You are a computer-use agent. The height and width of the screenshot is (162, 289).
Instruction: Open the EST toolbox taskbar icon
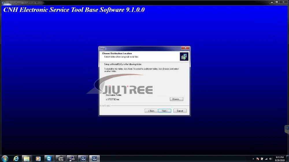pos(61,159)
